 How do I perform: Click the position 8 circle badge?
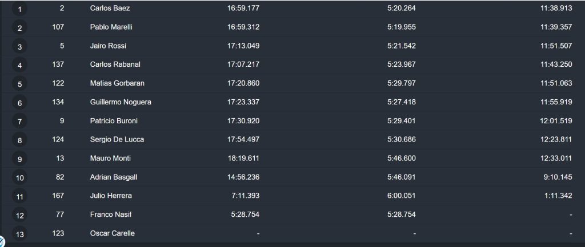19,140
